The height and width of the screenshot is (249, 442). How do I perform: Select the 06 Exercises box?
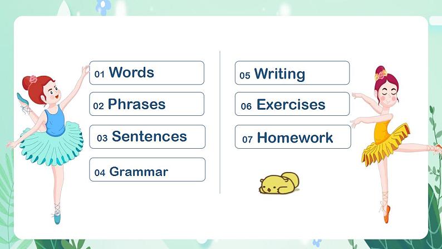pos(292,104)
